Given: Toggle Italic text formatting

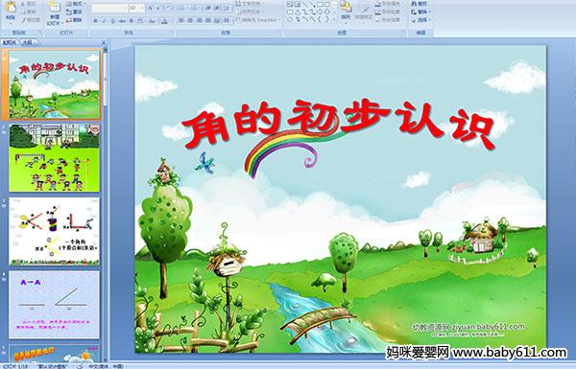Looking at the screenshot, I should click(104, 21).
